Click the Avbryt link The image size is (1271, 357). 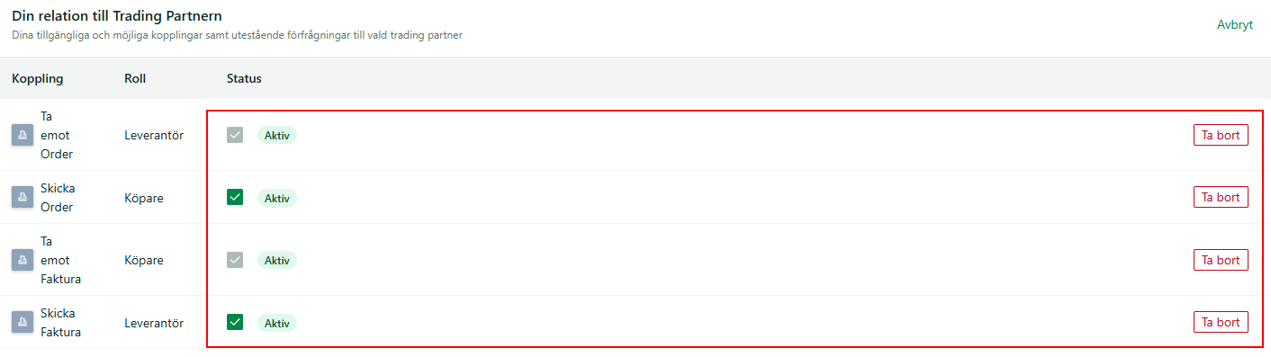(x=1235, y=24)
